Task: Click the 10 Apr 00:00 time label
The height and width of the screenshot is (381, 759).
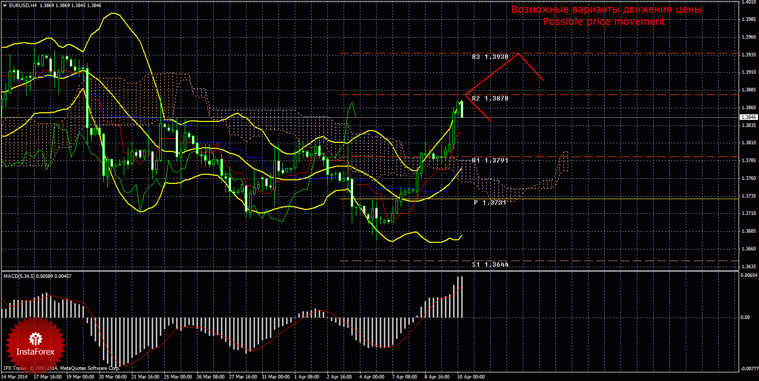Action: pyautogui.click(x=470, y=377)
